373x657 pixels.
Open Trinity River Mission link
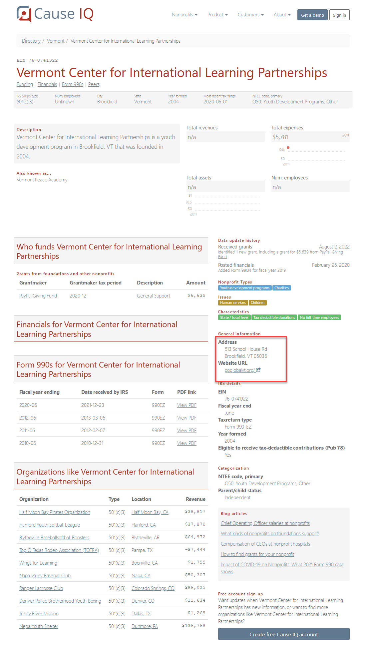39,614
